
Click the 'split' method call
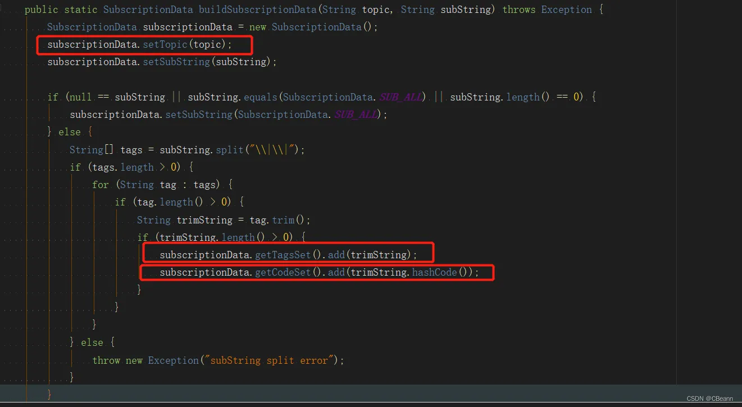[x=229, y=150]
